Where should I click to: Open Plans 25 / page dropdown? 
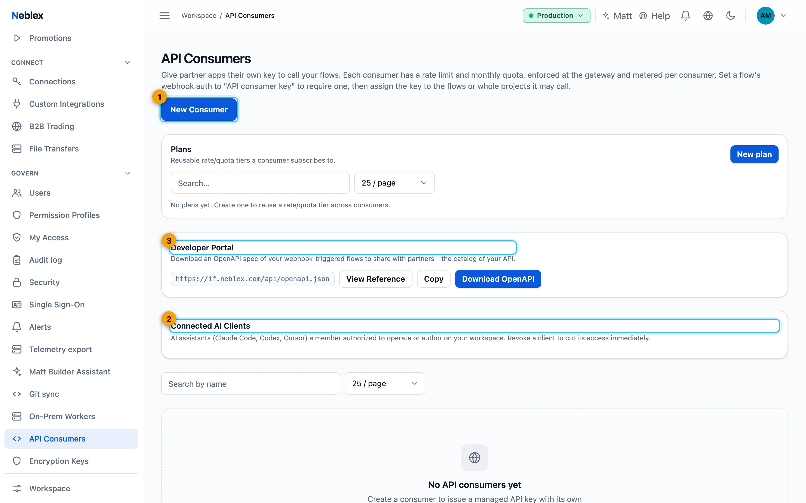click(394, 183)
